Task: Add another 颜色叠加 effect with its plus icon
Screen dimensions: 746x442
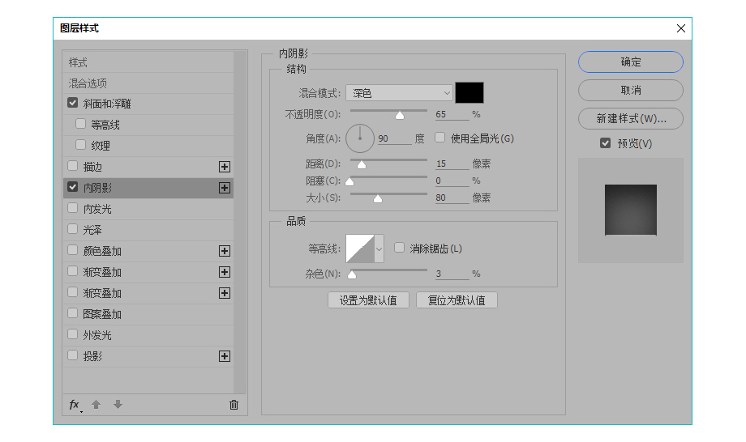Action: (x=225, y=251)
